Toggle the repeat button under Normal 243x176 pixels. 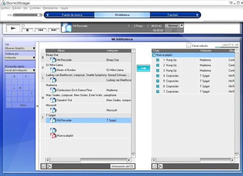point(174,30)
